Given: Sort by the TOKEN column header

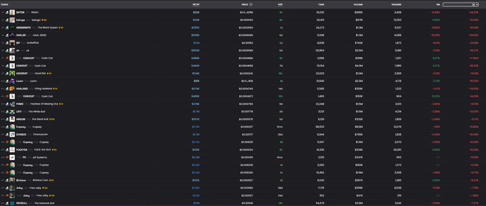Looking at the screenshot, I should pyautogui.click(x=4, y=5).
